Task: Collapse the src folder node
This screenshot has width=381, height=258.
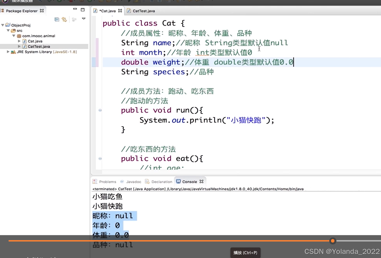Action: click(x=8, y=31)
